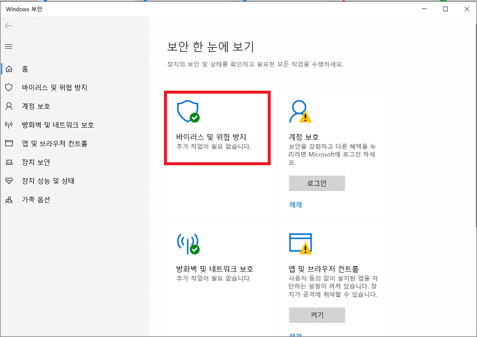Click the laptop icon for 장치 보안
The height and width of the screenshot is (337, 477).
tap(9, 162)
